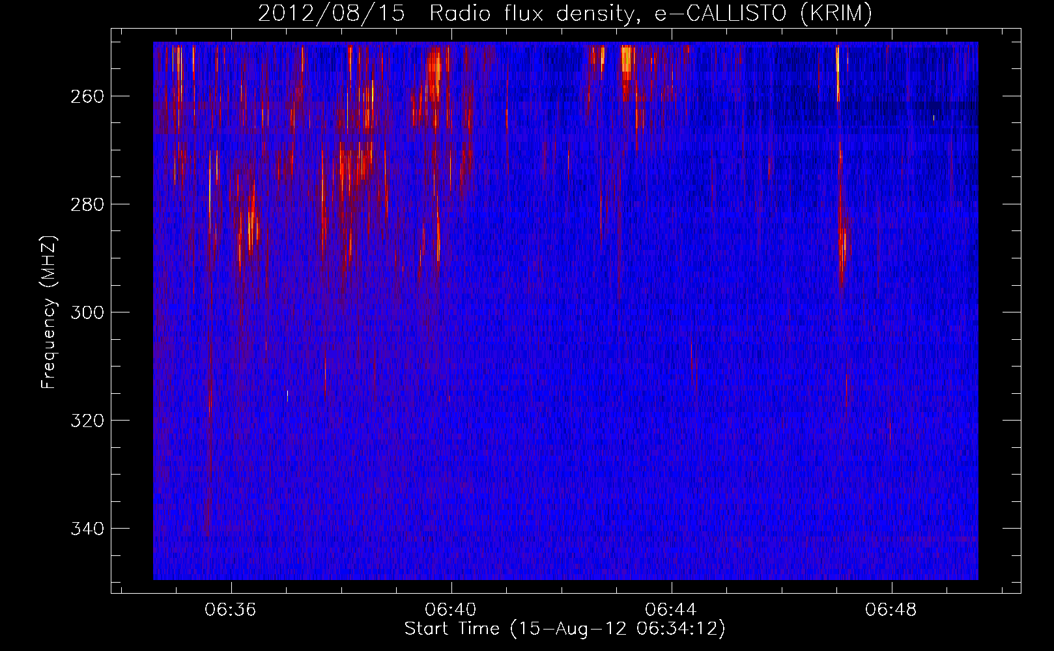The image size is (1054, 651).
Task: Click the 'Start Time (15-Aug-12 06:34:12)' label
Action: click(x=565, y=629)
